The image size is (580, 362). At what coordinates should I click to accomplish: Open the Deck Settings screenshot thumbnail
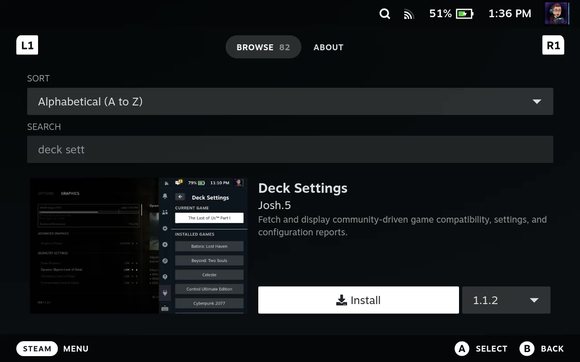[x=139, y=246]
